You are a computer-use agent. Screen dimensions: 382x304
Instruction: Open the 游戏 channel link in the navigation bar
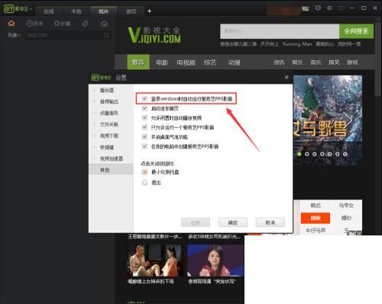tap(352, 62)
